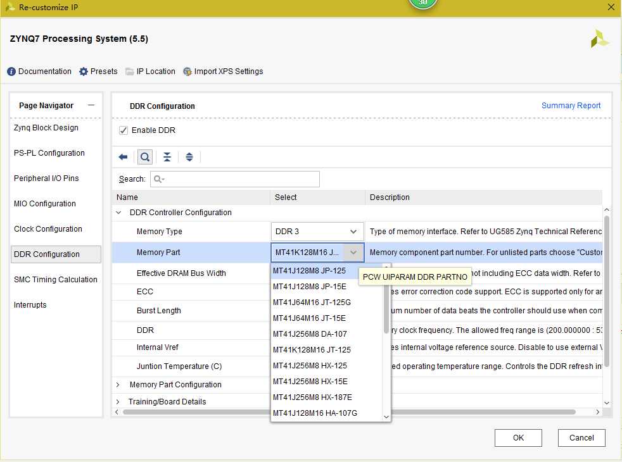Select MT41J256M8 HX-15E from list
The image size is (622, 462).
[326, 382]
